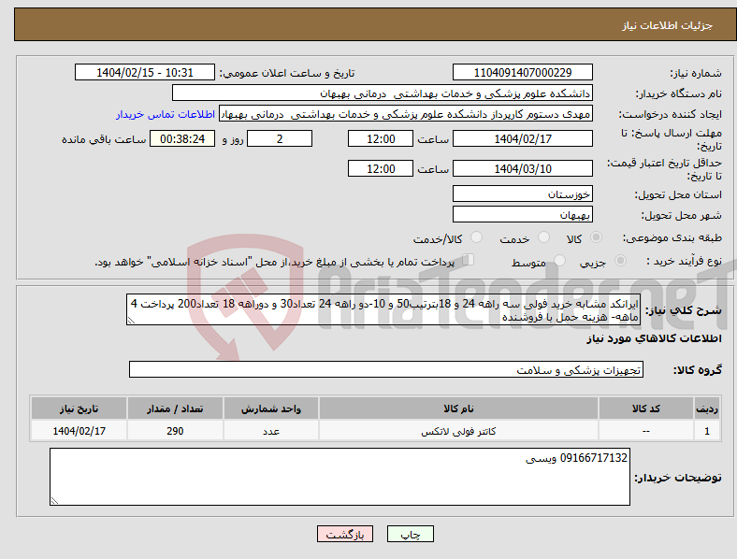Image resolution: width=737 pixels, height=559 pixels.
Task: Toggle the اسناد خزانه اسلامی payment checkbox
Action: 469,260
